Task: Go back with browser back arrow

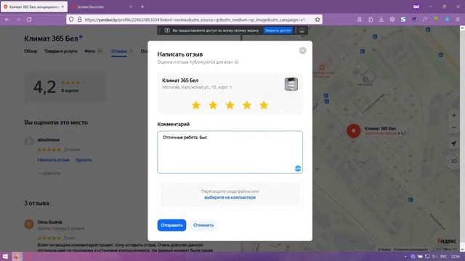Action: 7,20
